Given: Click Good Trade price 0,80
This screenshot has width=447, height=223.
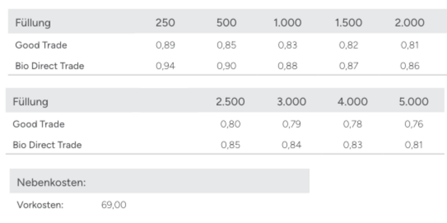Looking at the screenshot, I should coord(230,124).
